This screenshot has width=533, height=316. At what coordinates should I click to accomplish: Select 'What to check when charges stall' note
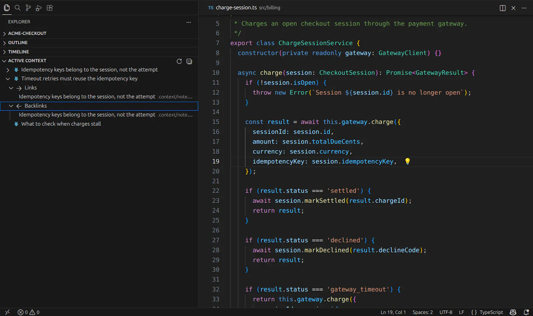61,124
